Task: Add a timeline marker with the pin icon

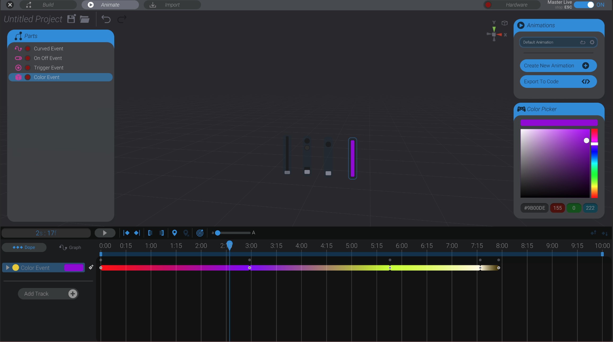Action: [x=174, y=233]
